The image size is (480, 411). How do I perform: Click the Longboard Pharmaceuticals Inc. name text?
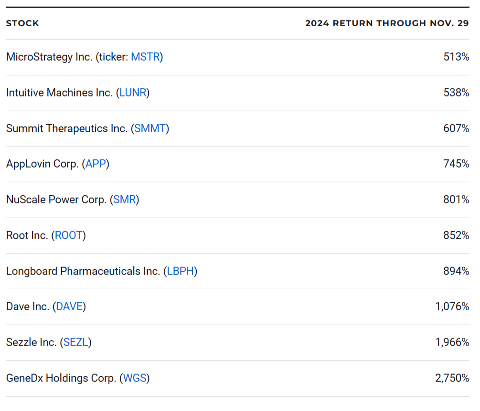coord(83,271)
